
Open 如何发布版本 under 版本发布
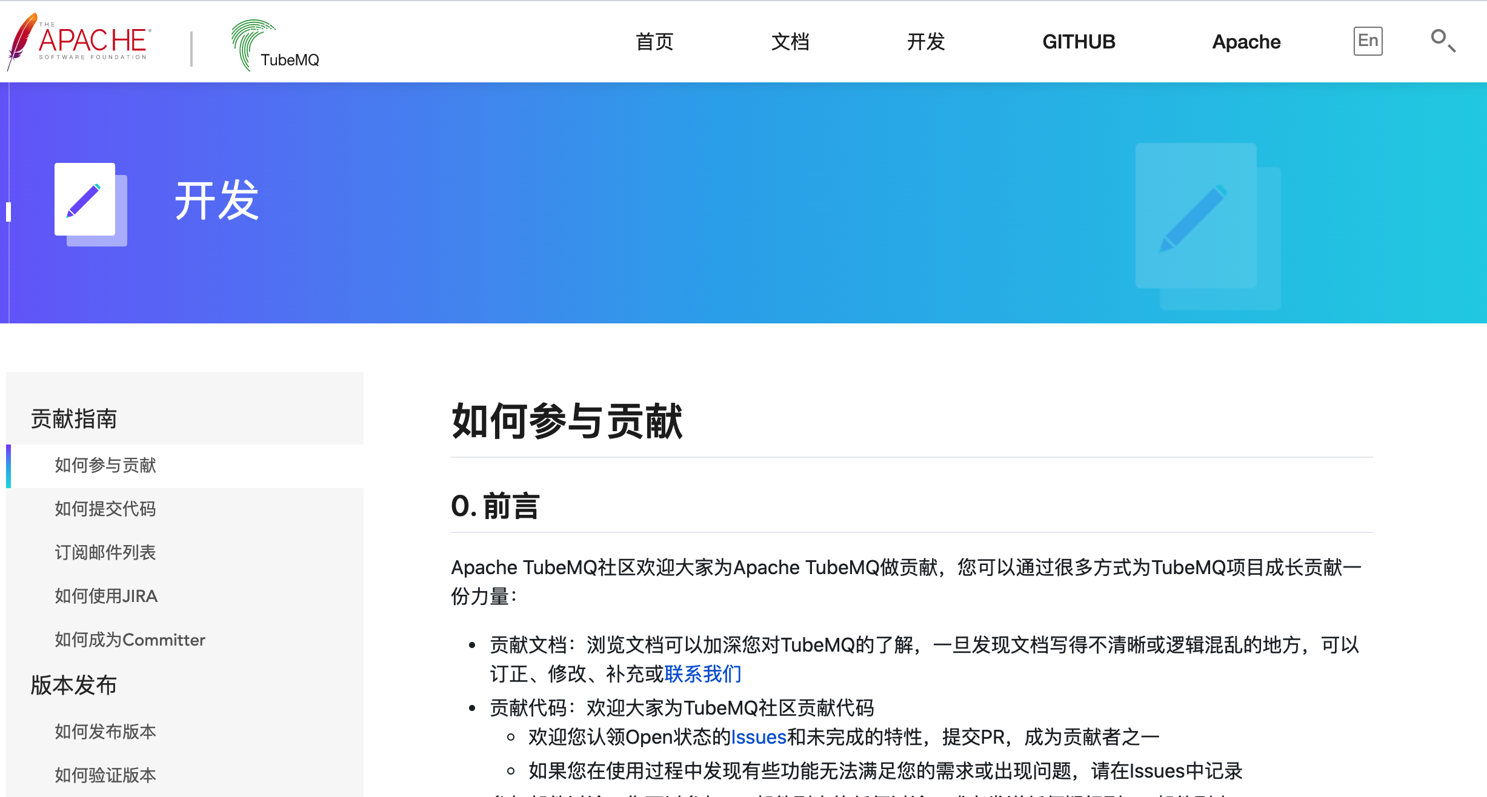tap(105, 732)
